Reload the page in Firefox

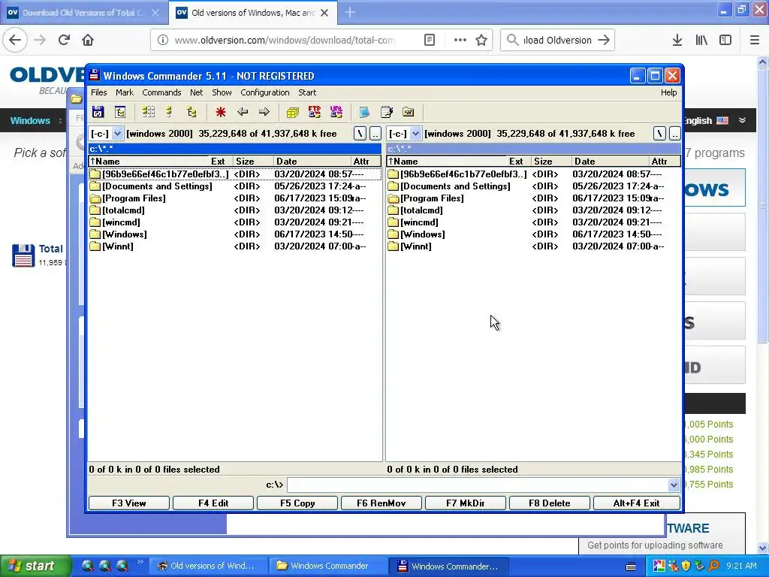point(64,40)
